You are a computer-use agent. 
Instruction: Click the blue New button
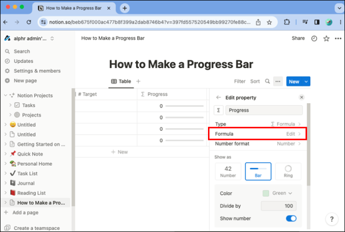pyautogui.click(x=294, y=82)
